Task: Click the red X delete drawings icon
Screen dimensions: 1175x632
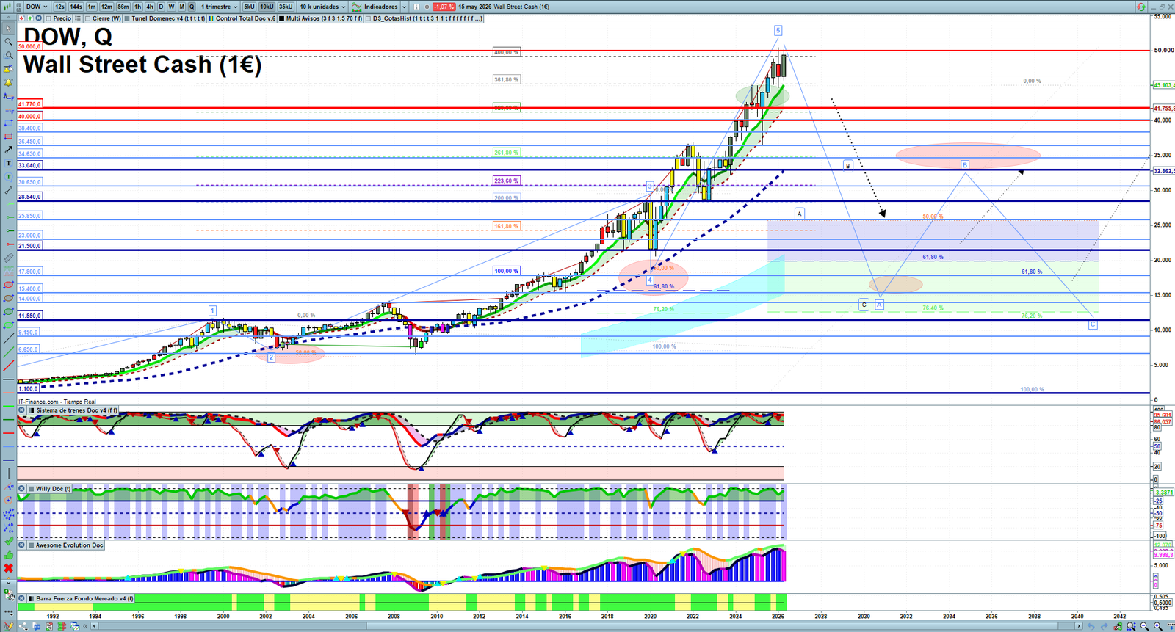Action: click(x=9, y=569)
